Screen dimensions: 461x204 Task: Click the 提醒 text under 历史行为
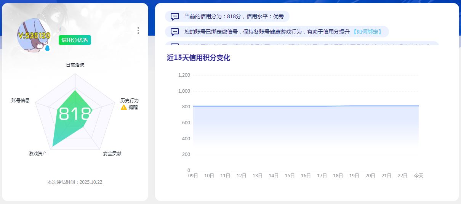[x=133, y=108]
